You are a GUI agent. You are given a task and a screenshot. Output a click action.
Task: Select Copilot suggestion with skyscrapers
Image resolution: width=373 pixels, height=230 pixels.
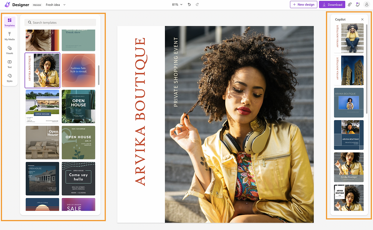pos(349,70)
